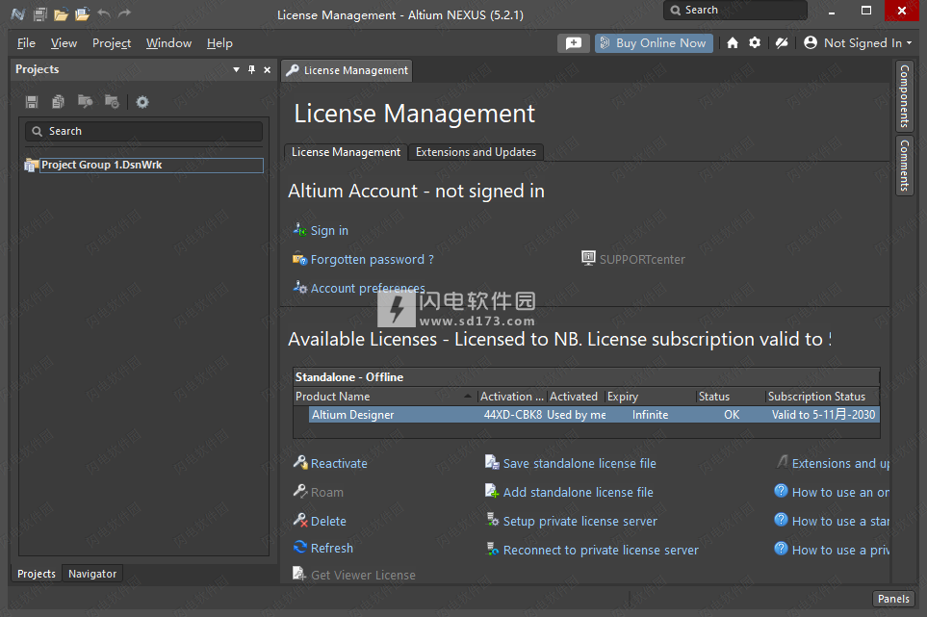
Task: Click the Subscription Status column header
Action: tap(822, 397)
